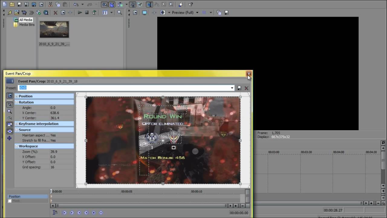387x218 pixels.
Task: Expand the Position property group
Action: click(17, 96)
